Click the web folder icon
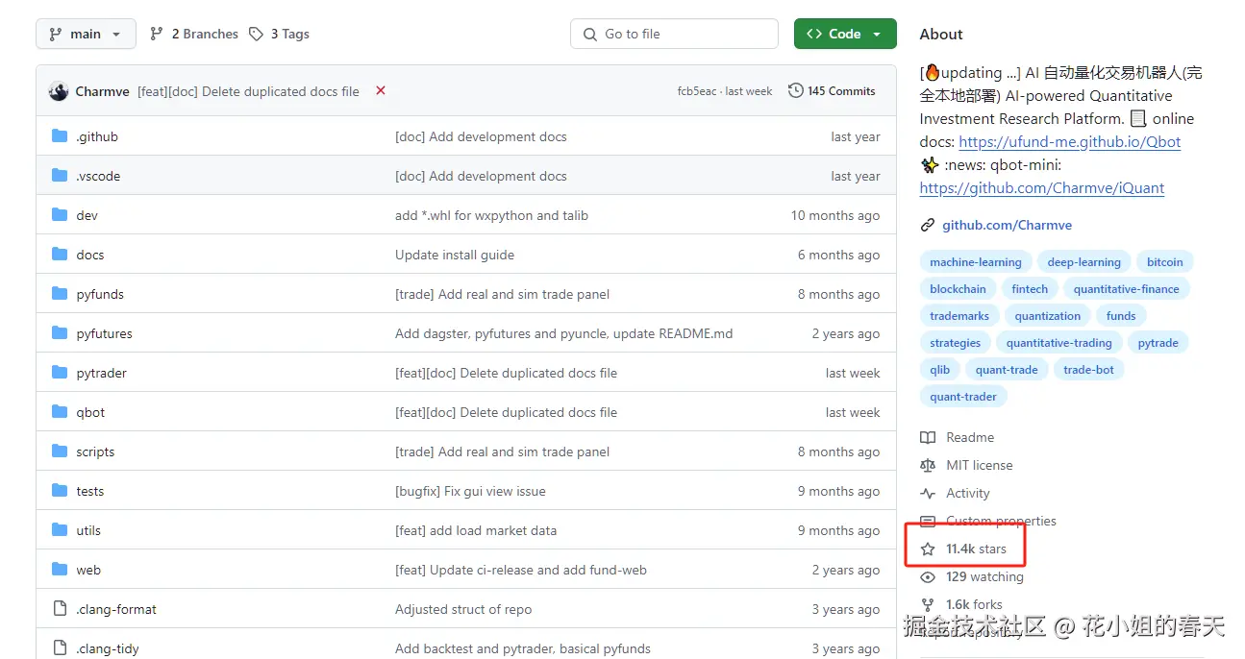Image resolution: width=1245 pixels, height=659 pixels. (x=60, y=570)
